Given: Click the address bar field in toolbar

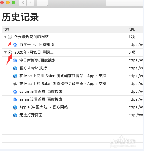Looking at the screenshot, I should 125,3.
